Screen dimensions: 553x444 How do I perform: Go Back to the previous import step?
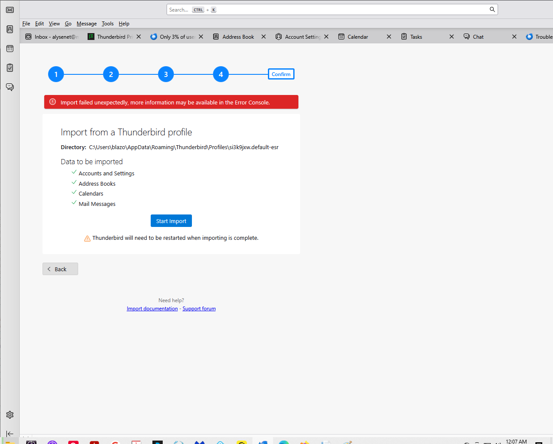coord(60,269)
